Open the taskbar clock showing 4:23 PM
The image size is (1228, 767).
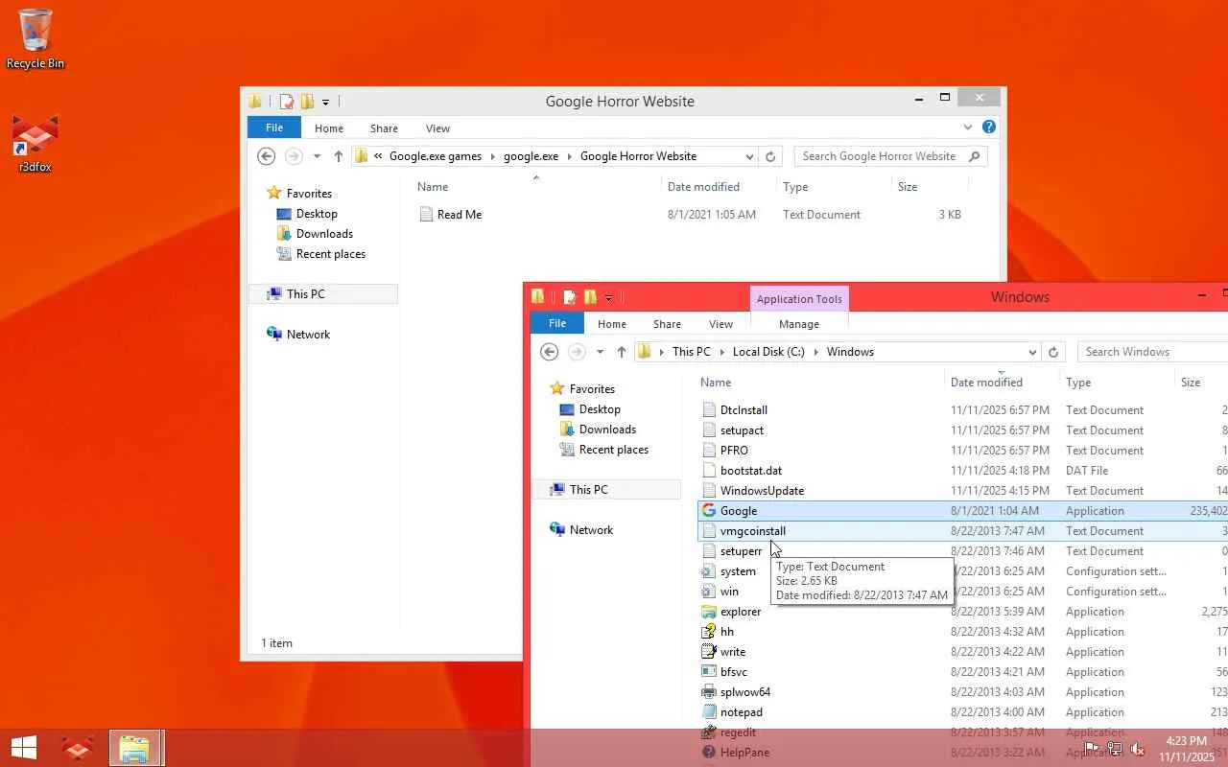point(1186,749)
